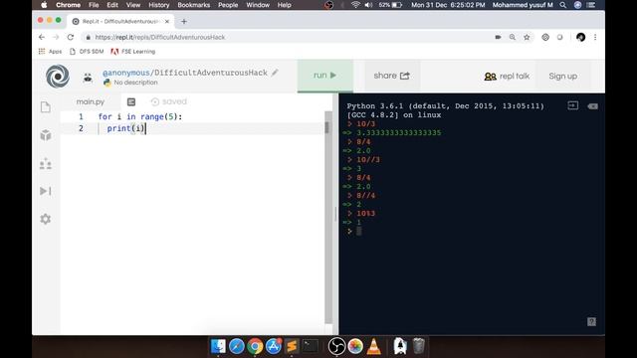Open the View menu

point(132,5)
